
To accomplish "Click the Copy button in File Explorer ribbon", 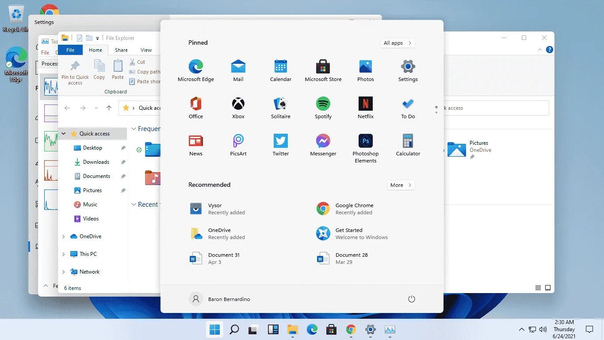I will (99, 70).
